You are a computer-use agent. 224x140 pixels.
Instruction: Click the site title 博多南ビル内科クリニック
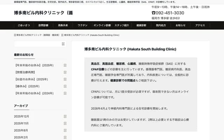[43, 13]
